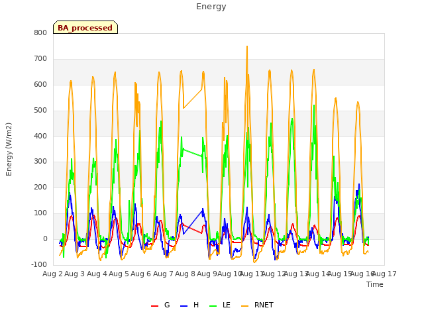Click the straight blue H gap segment on Aug 8
The image size is (424, 318).
(x=193, y=222)
